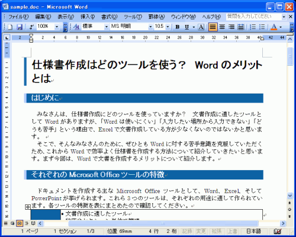Viewport: 296px width, 237px height.
Task: Click the table move handle icon
Action: [28, 207]
